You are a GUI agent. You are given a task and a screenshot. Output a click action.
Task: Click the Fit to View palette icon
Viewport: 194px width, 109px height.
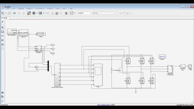(x=2, y=31)
